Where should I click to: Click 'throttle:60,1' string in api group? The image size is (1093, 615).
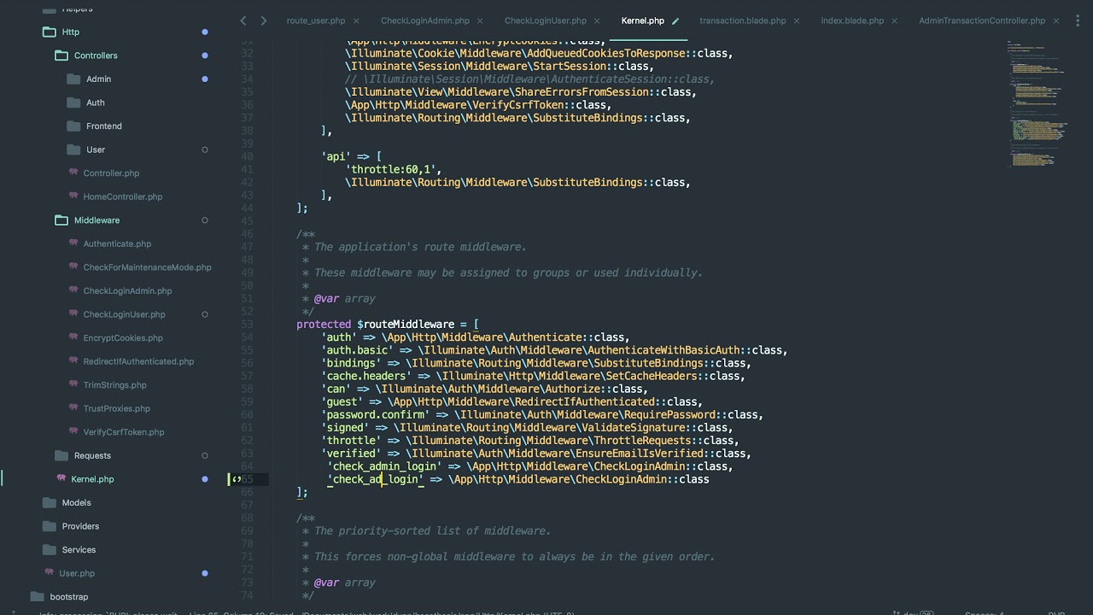394,169
